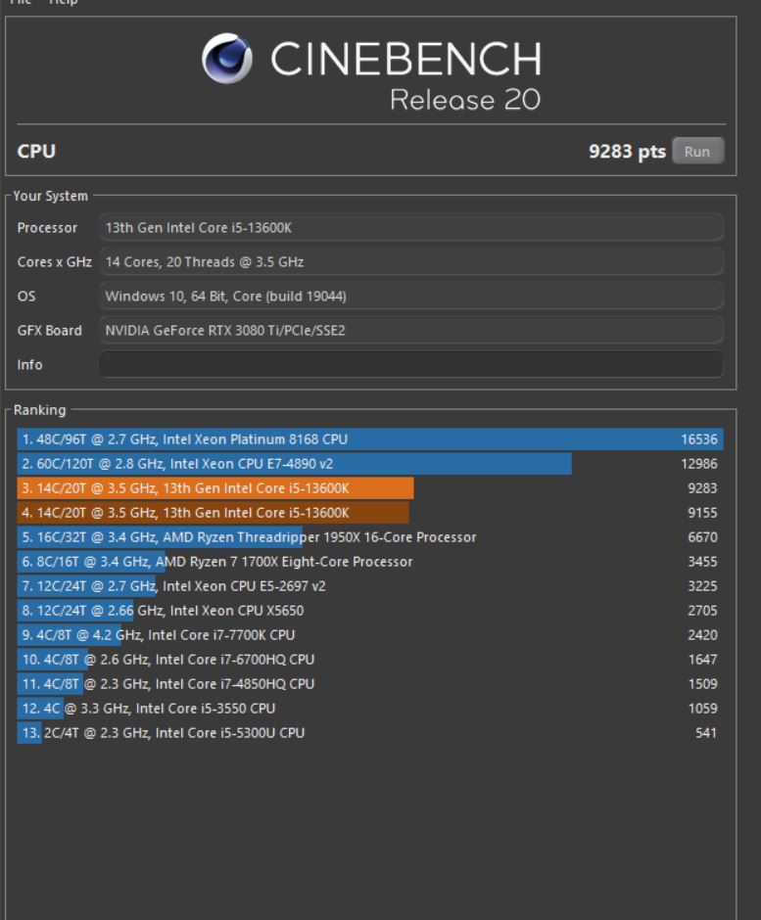Click the 9283 pts CPU score
The width and height of the screenshot is (761, 920).
click(x=627, y=152)
